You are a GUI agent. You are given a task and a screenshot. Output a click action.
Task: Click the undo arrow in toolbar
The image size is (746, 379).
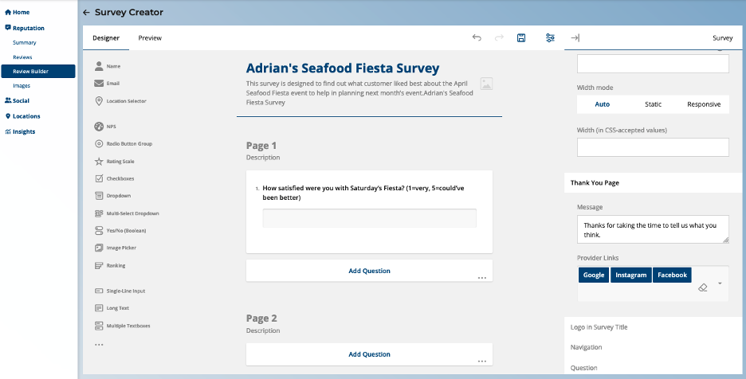pyautogui.click(x=477, y=37)
